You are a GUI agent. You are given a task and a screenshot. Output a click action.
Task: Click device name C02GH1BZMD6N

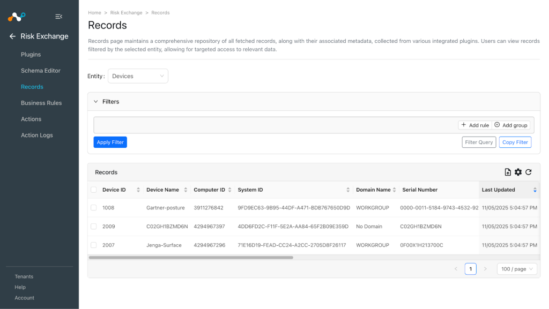click(167, 227)
